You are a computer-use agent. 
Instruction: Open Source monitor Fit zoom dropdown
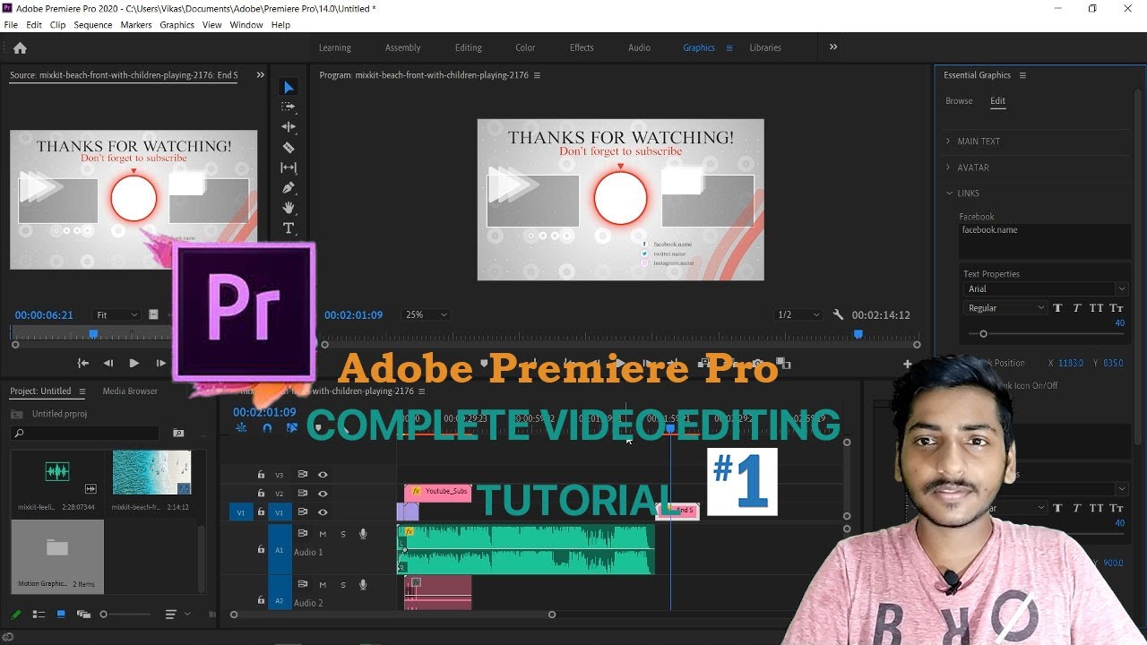(x=116, y=314)
